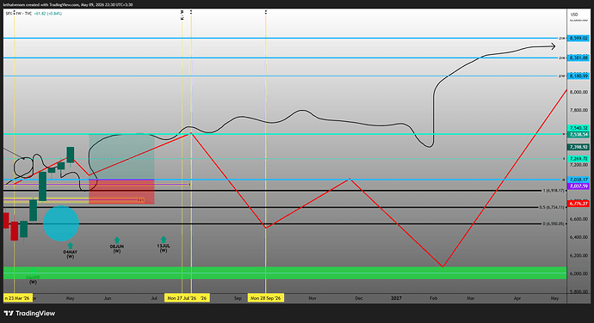Click the 6,400.00 axis value
The image size is (594, 323).
[x=579, y=237]
